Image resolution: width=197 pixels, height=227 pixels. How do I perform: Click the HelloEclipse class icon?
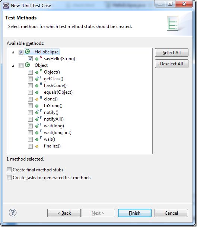[x=28, y=52]
